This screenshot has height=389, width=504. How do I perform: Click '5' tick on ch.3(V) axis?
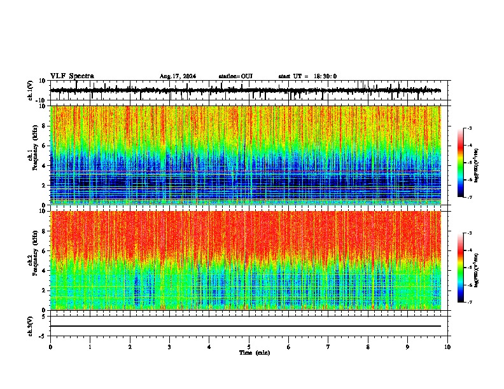[44, 317]
